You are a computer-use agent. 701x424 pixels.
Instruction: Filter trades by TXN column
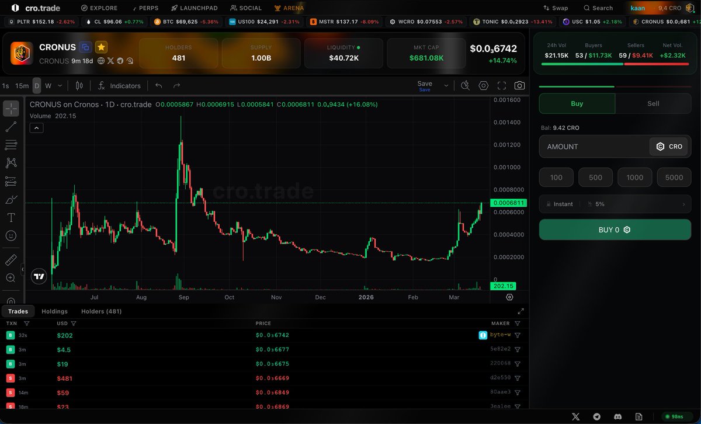pyautogui.click(x=26, y=324)
